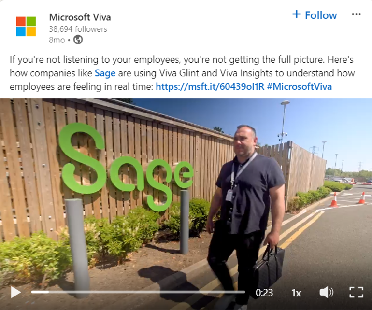Image resolution: width=372 pixels, height=310 pixels.
Task: Click the globe public visibility icon
Action: (x=78, y=40)
